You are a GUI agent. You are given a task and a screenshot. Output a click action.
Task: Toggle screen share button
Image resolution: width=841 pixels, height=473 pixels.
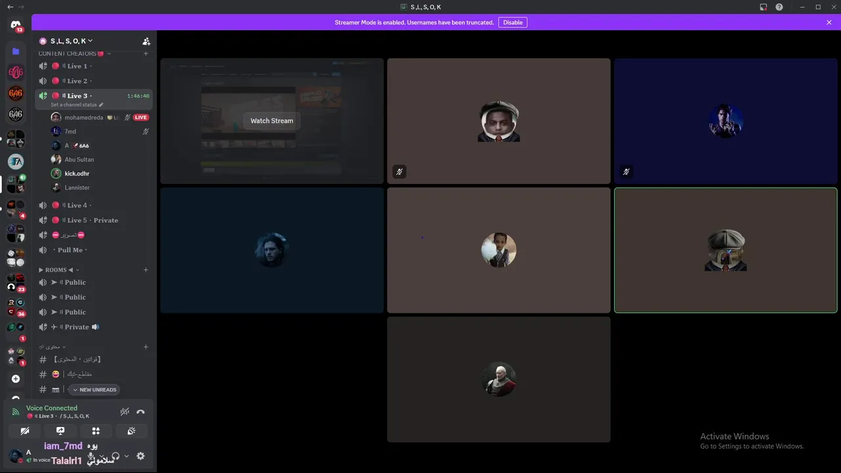(x=60, y=431)
